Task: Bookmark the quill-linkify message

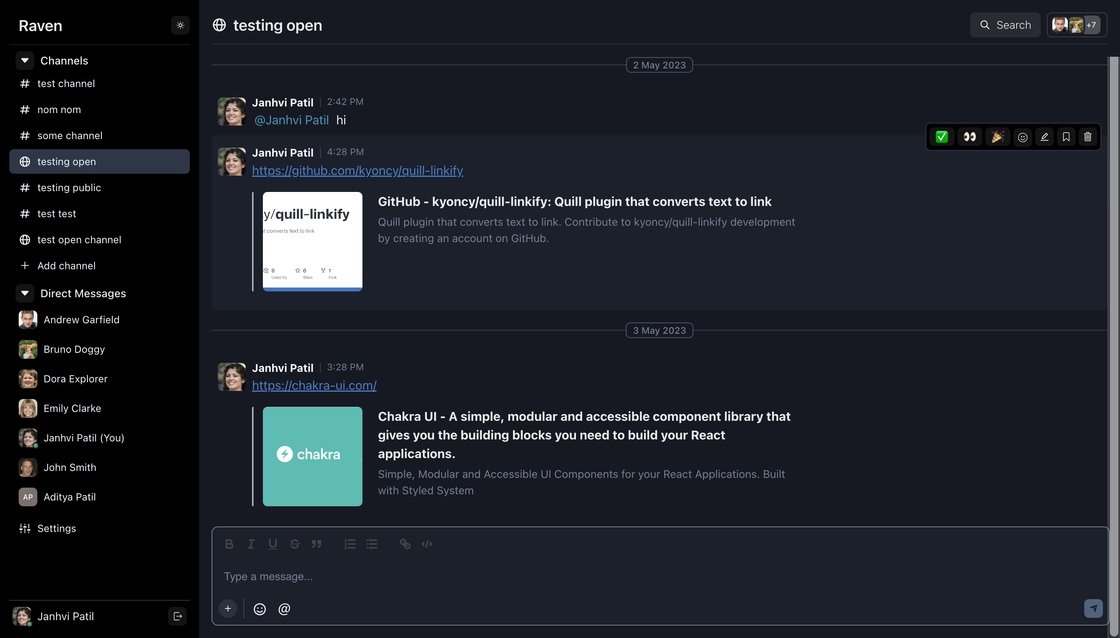Action: (1066, 137)
